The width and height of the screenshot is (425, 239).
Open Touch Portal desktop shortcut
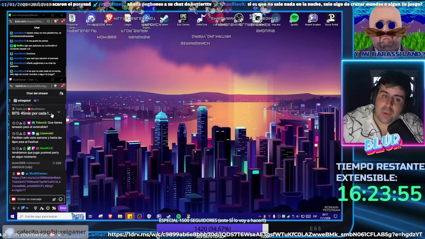pos(331,20)
